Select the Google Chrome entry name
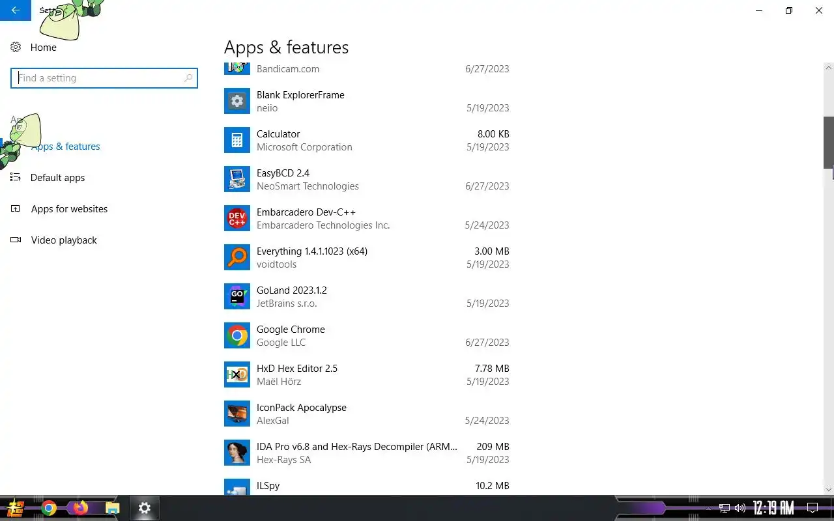The image size is (834, 521). 291,330
